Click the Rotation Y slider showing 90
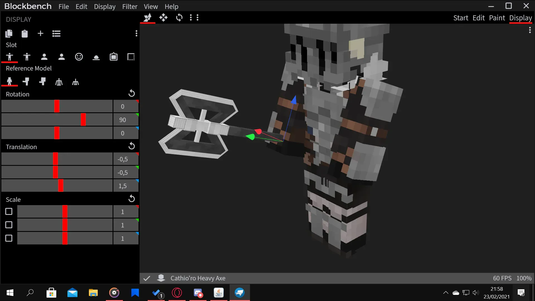 click(57, 120)
